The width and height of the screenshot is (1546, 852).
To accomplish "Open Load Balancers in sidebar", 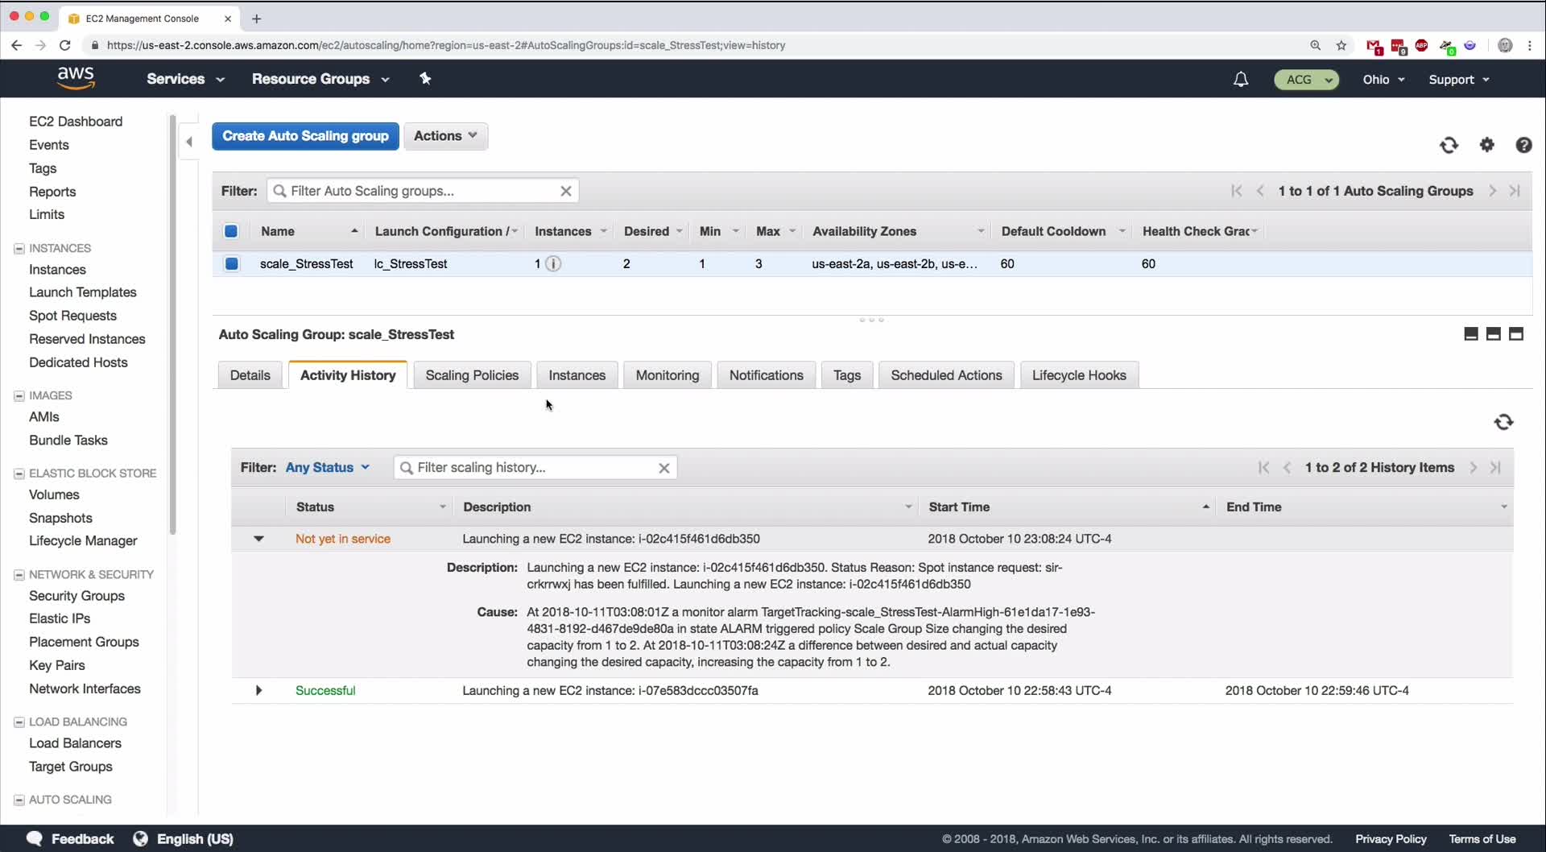I will point(75,743).
